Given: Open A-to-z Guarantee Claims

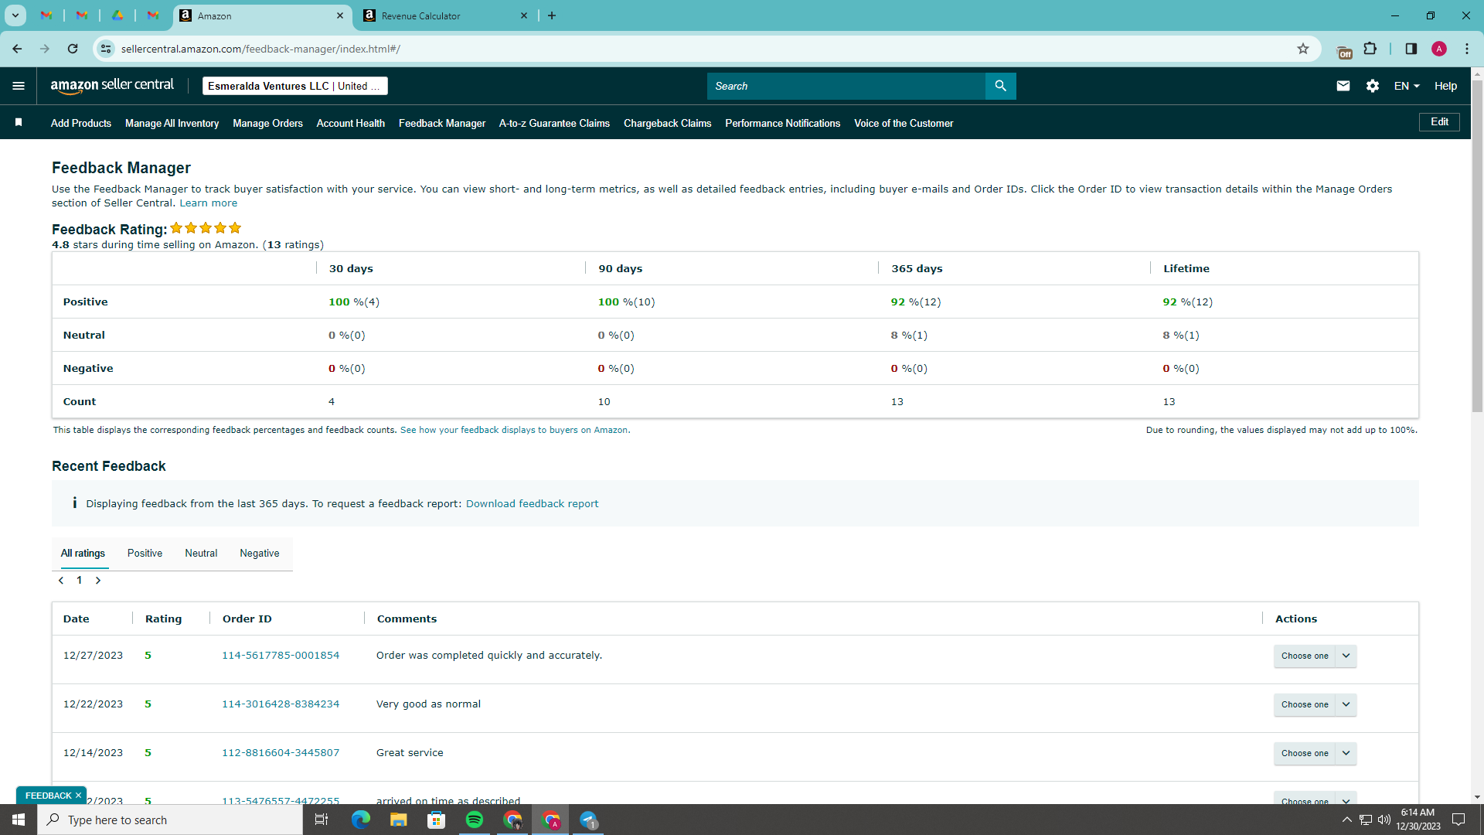Looking at the screenshot, I should tap(554, 123).
